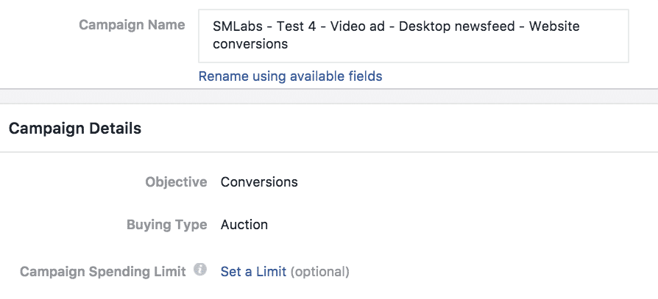Focus the Campaign Name text box

(x=414, y=36)
